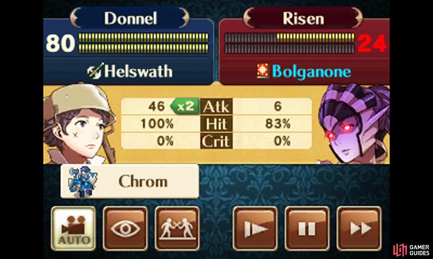433x259 pixels.
Task: Click the Risen's HP bar
Action: pyautogui.click(x=290, y=43)
